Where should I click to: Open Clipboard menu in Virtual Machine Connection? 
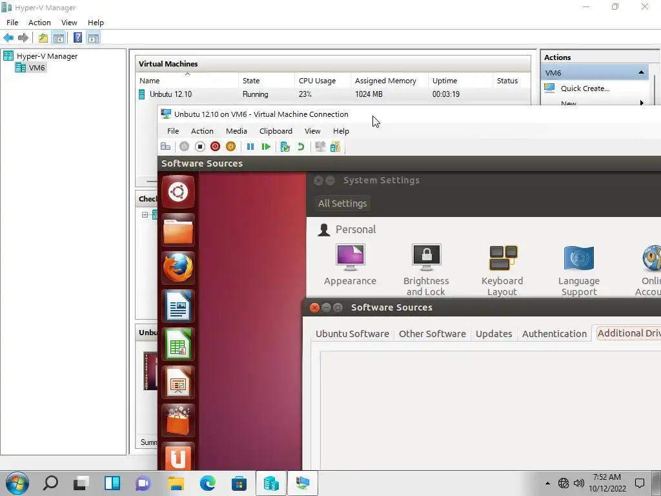point(276,131)
